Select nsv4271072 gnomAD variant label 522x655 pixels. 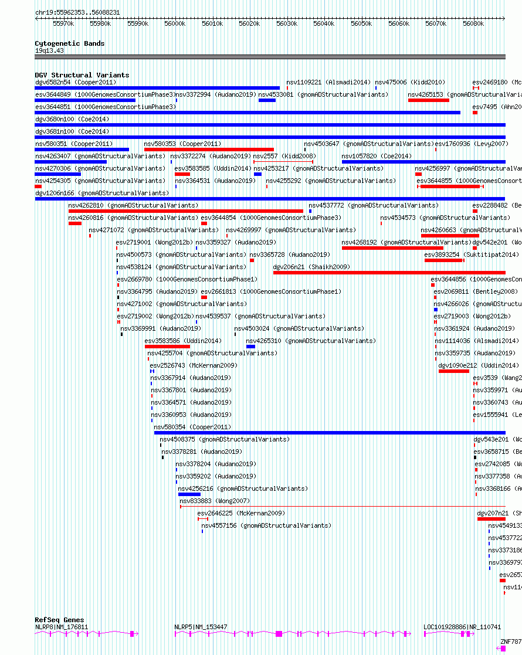pos(154,230)
